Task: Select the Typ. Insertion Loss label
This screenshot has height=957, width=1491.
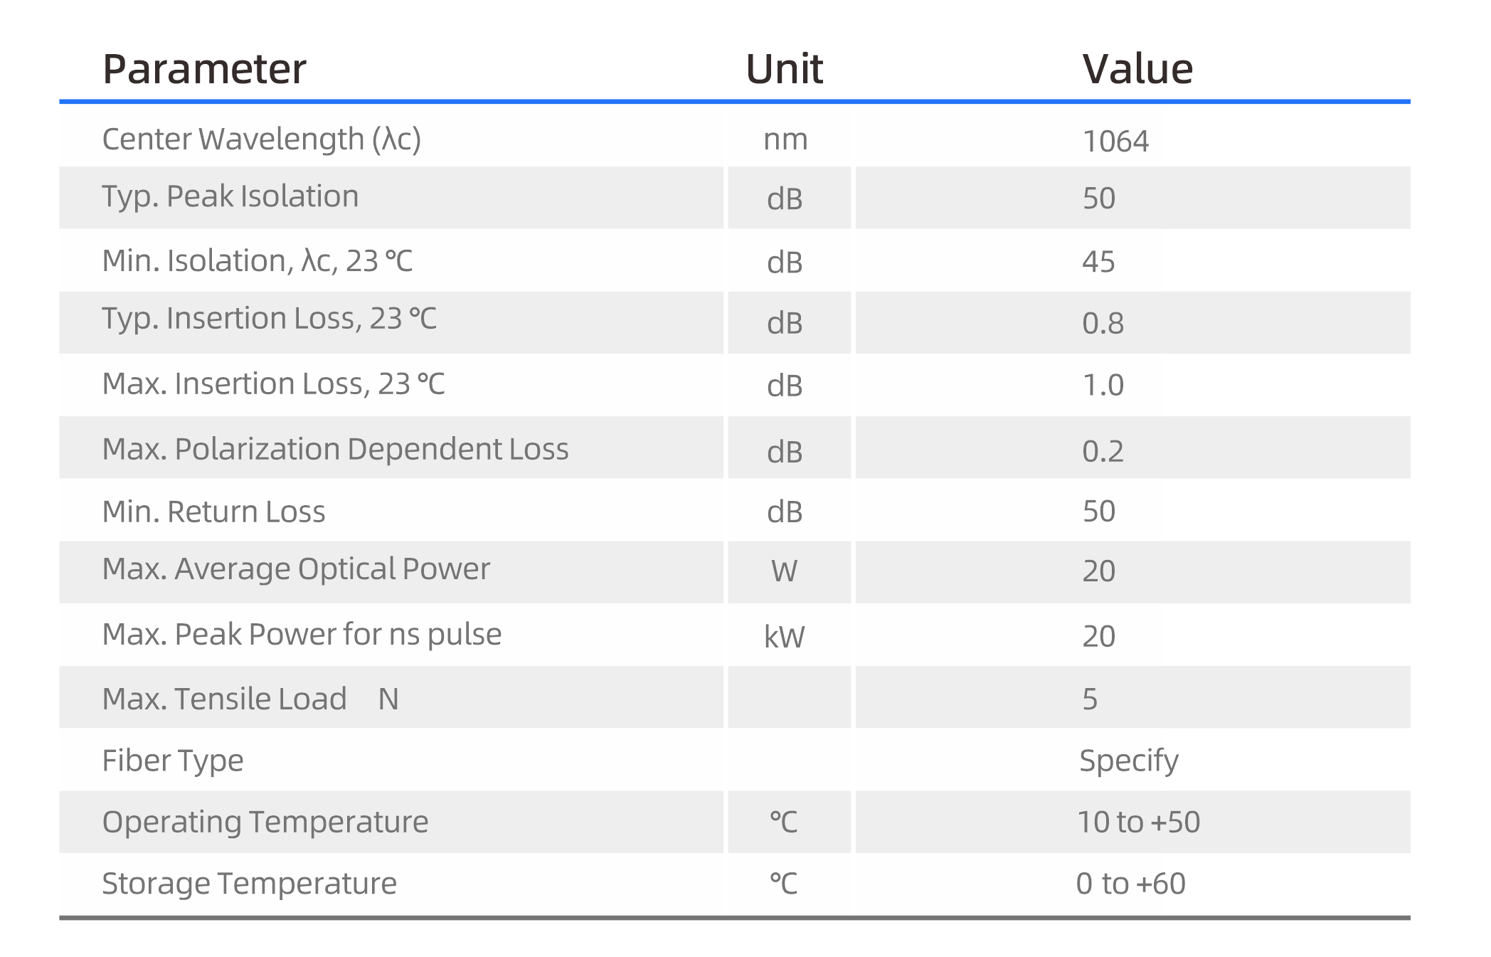Action: (269, 318)
